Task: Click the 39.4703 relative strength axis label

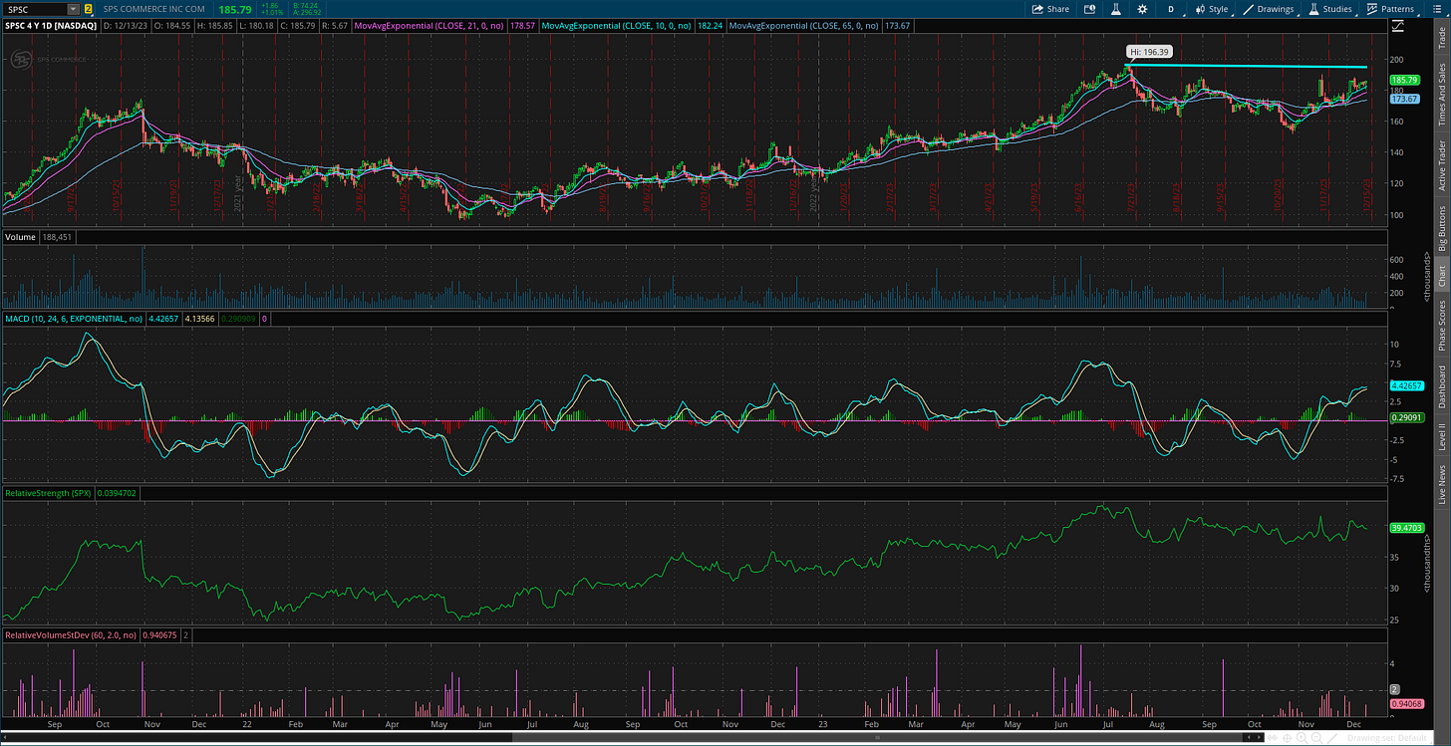Action: (x=1406, y=528)
